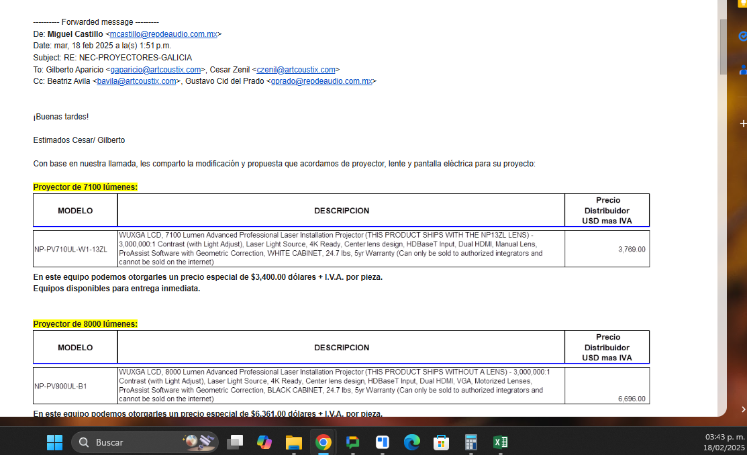
Task: Get add-ons with the plus icon
Action: (743, 123)
